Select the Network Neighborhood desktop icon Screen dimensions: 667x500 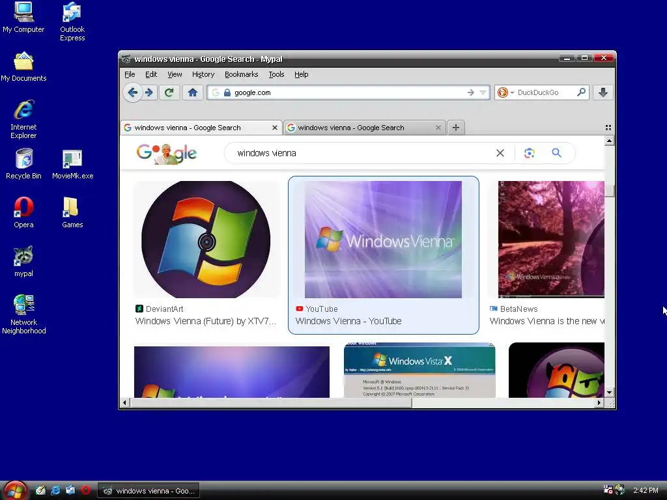tap(23, 314)
